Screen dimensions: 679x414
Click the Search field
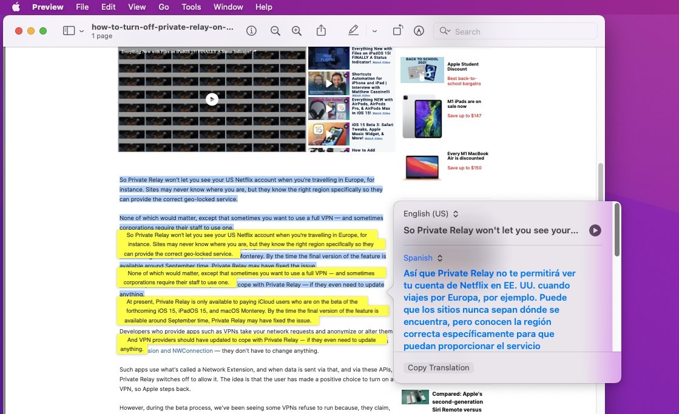click(x=515, y=31)
